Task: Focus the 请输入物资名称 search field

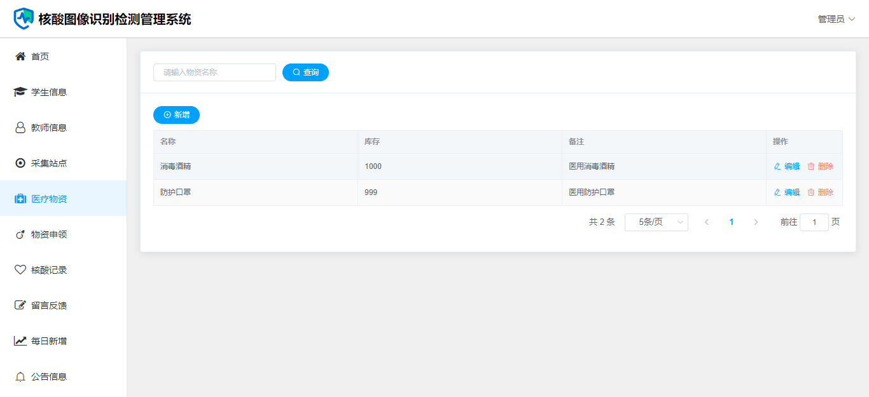Action: (214, 72)
